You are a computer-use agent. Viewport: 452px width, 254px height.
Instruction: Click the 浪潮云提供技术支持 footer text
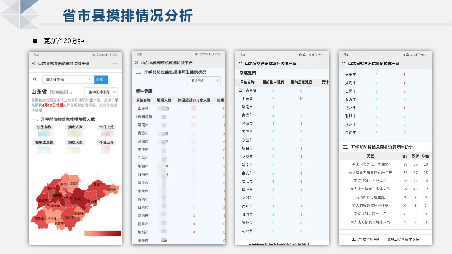(403, 239)
